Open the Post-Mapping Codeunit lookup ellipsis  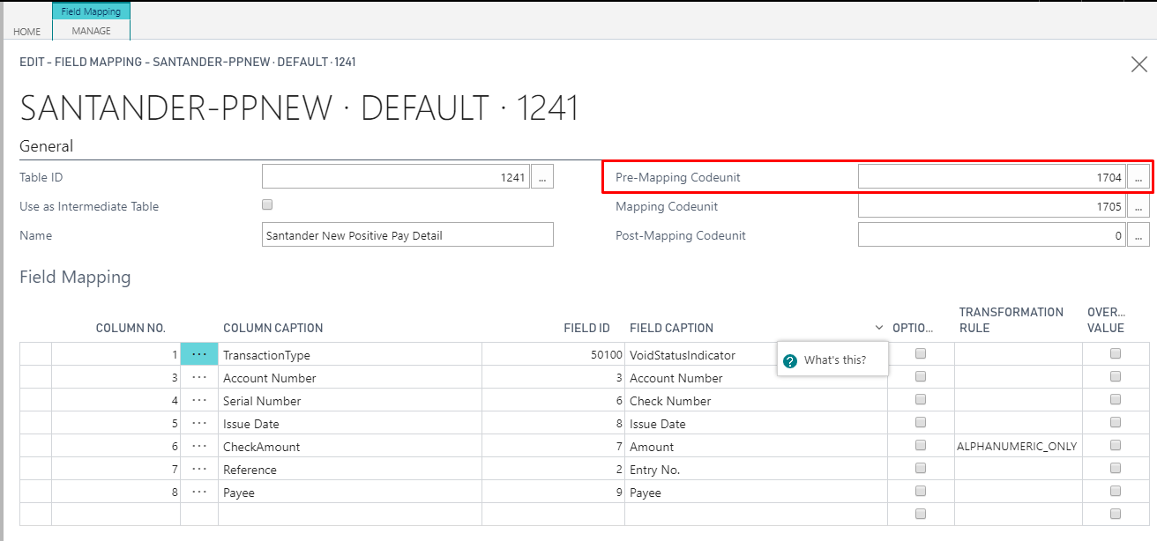[1138, 236]
